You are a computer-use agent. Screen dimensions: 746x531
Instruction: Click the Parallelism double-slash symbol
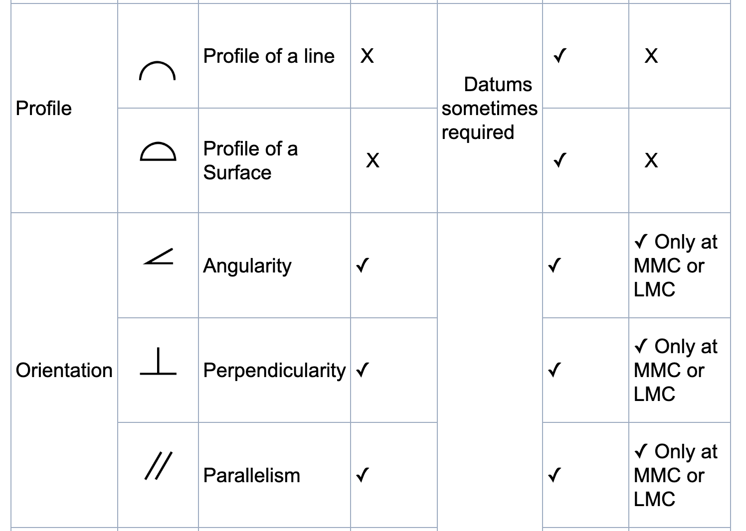tap(159, 466)
